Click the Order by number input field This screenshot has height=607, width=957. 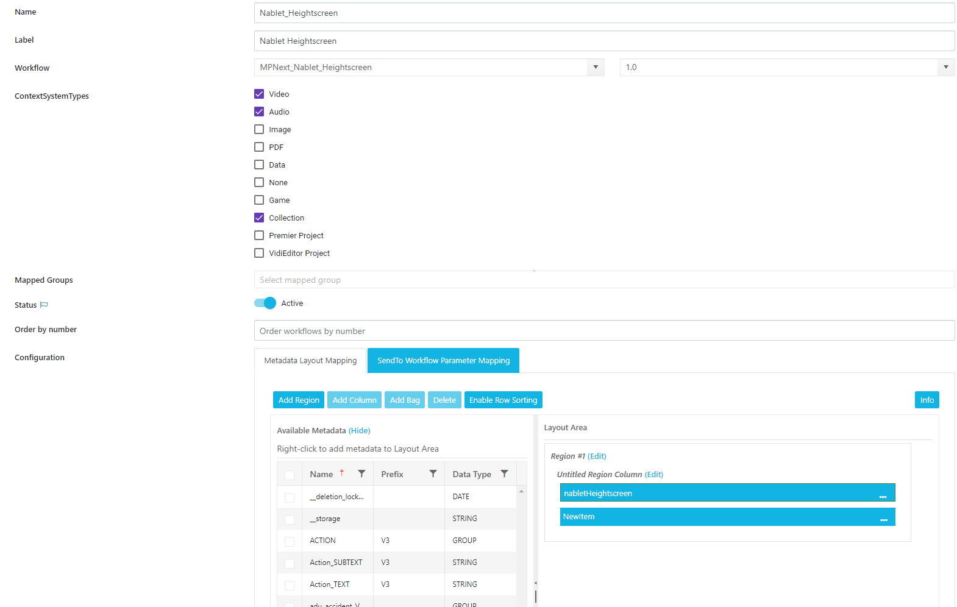(x=603, y=331)
